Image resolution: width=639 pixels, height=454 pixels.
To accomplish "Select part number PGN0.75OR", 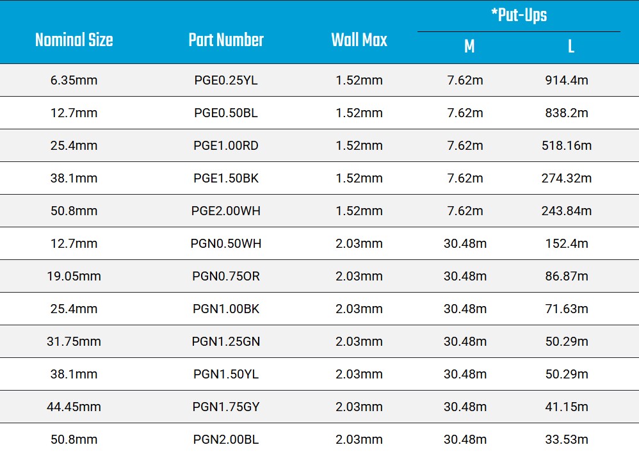I will (x=226, y=276).
